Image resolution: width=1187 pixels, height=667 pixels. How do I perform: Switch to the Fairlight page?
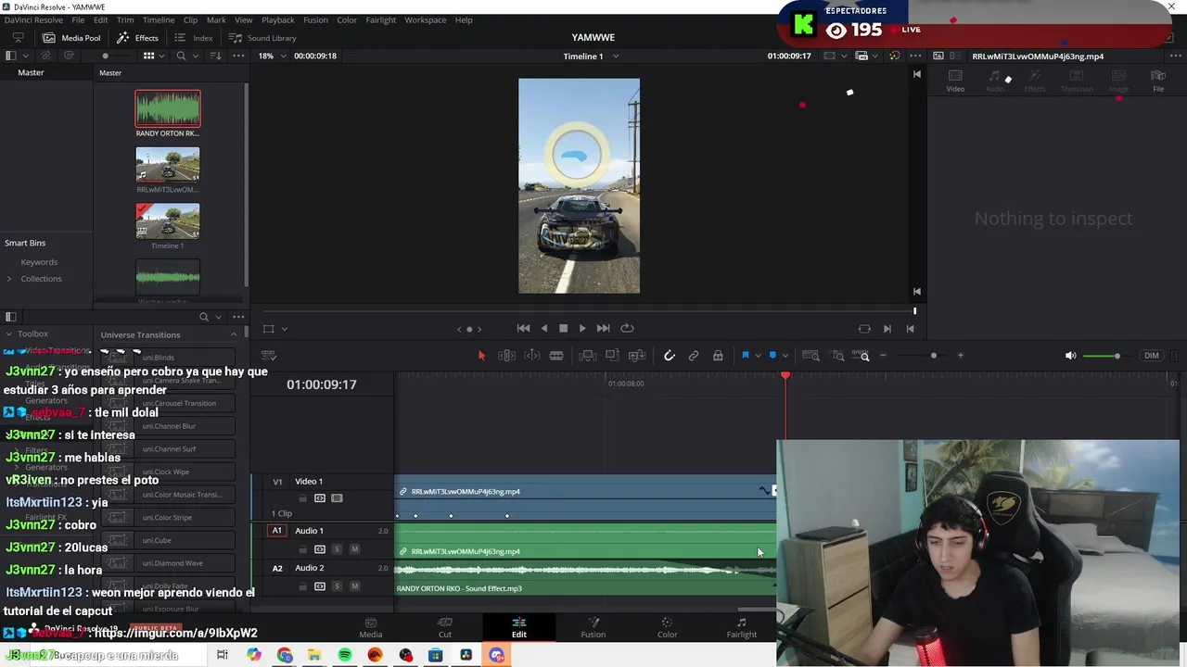(x=741, y=627)
